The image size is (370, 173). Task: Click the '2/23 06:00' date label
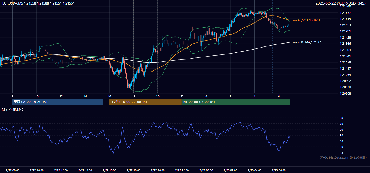pos(279,170)
